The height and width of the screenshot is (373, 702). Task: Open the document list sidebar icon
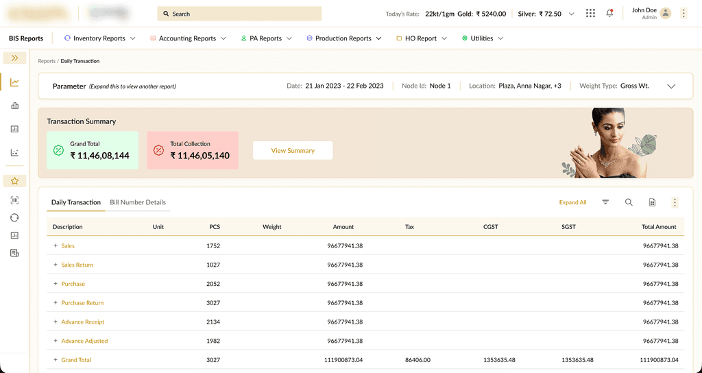[15, 253]
